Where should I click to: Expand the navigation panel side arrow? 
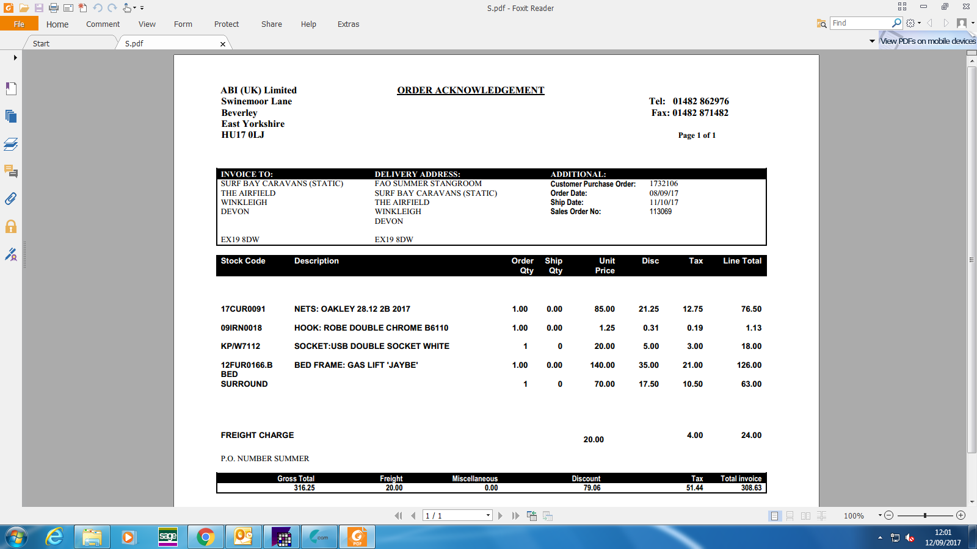[15, 58]
